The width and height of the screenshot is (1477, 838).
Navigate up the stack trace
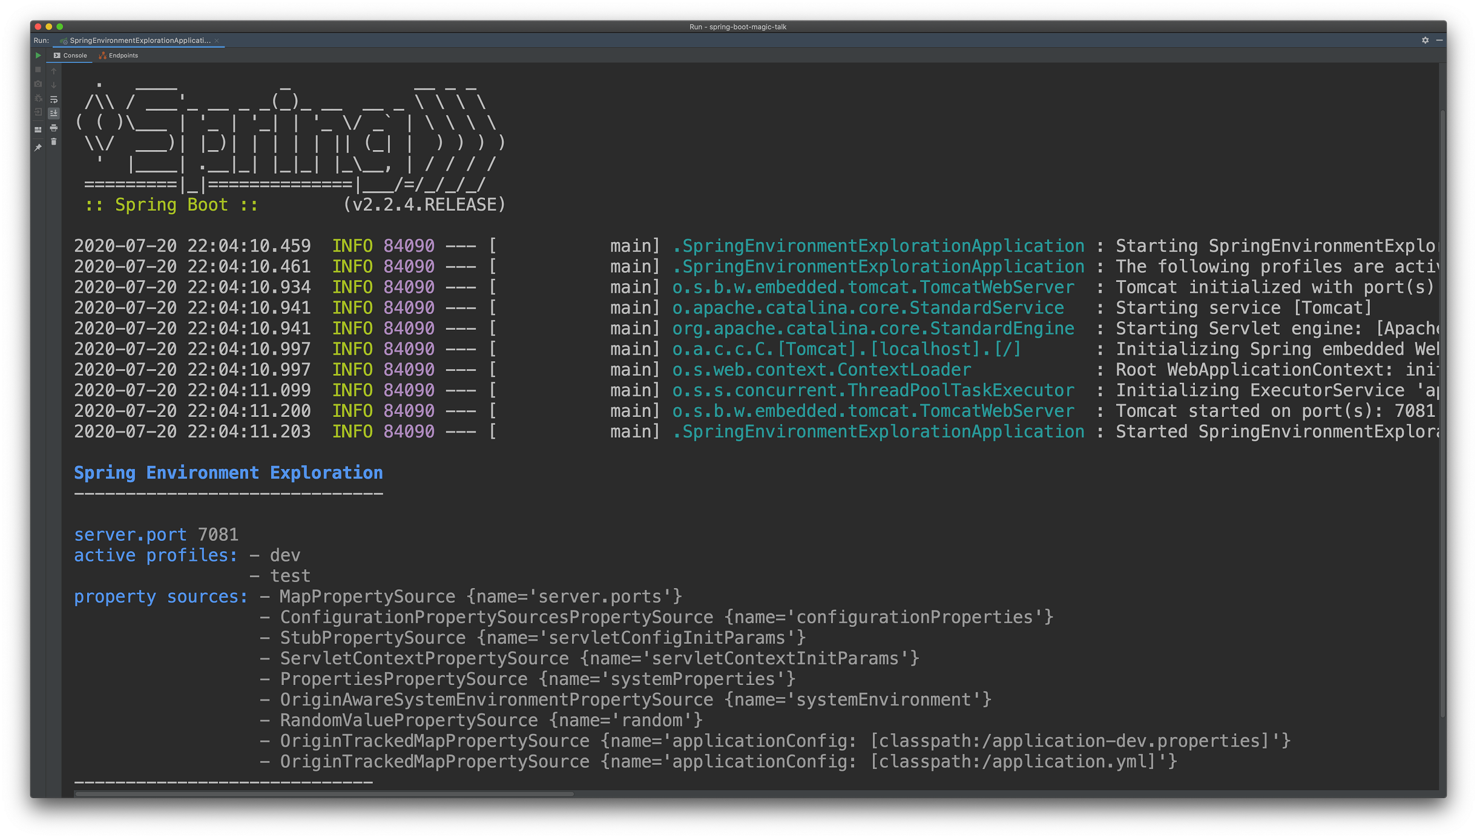pyautogui.click(x=54, y=71)
